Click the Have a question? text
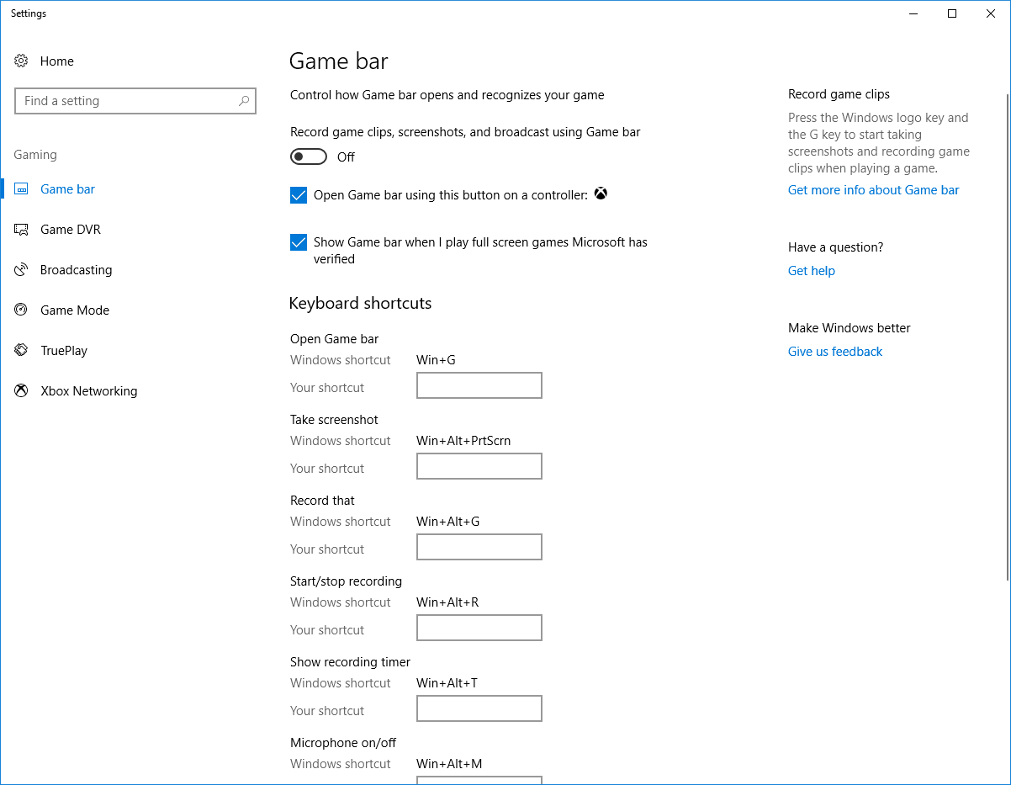Viewport: 1011px width, 785px height. 835,247
